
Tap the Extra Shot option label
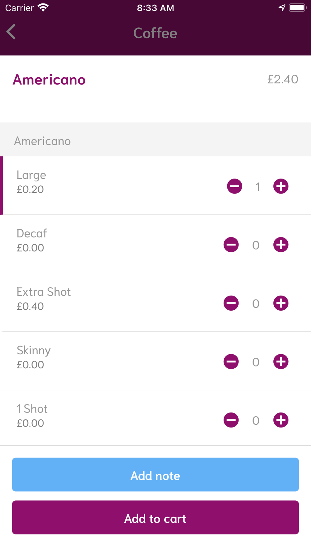[x=44, y=292]
